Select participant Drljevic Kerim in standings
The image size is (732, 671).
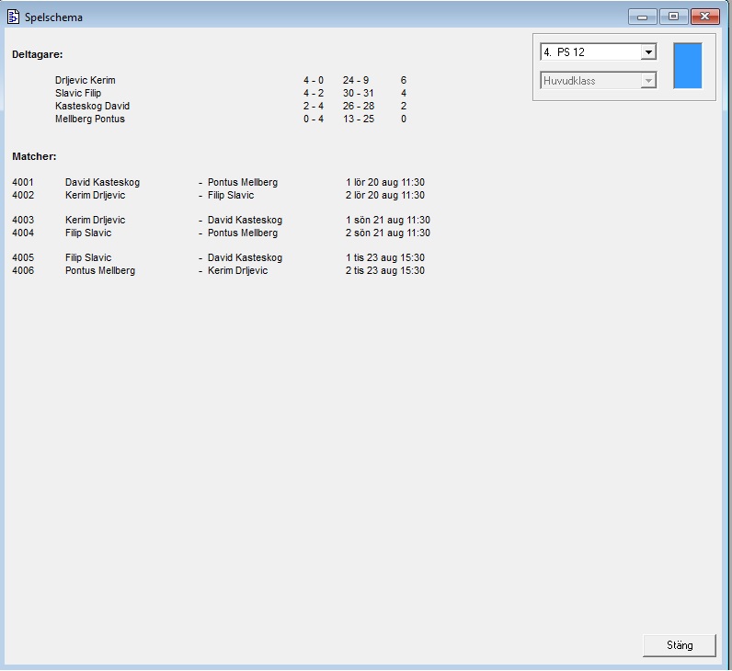[86, 81]
